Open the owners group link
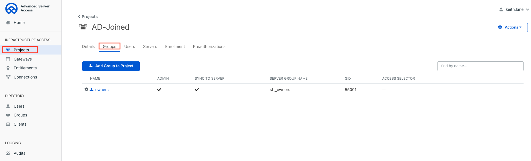Image resolution: width=531 pixels, height=161 pixels. [102, 90]
